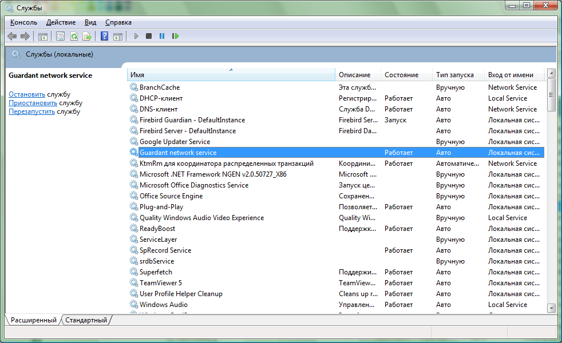This screenshot has width=562, height=343.
Task: Open help with the blue question mark icon
Action: (104, 36)
